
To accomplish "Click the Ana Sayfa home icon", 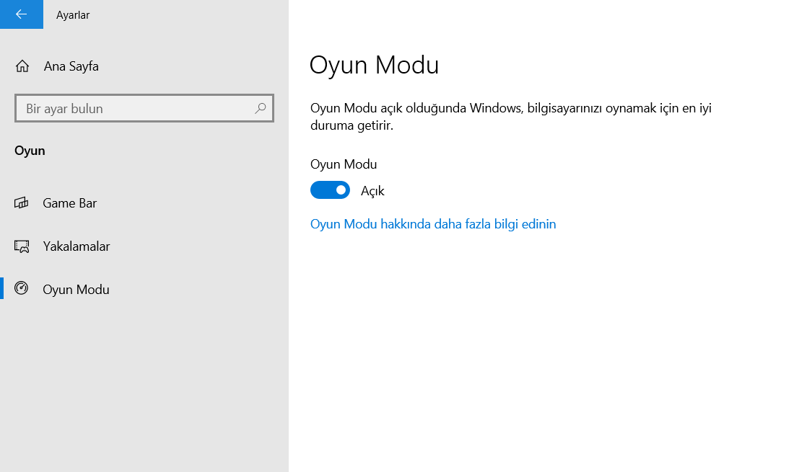I will (x=22, y=66).
